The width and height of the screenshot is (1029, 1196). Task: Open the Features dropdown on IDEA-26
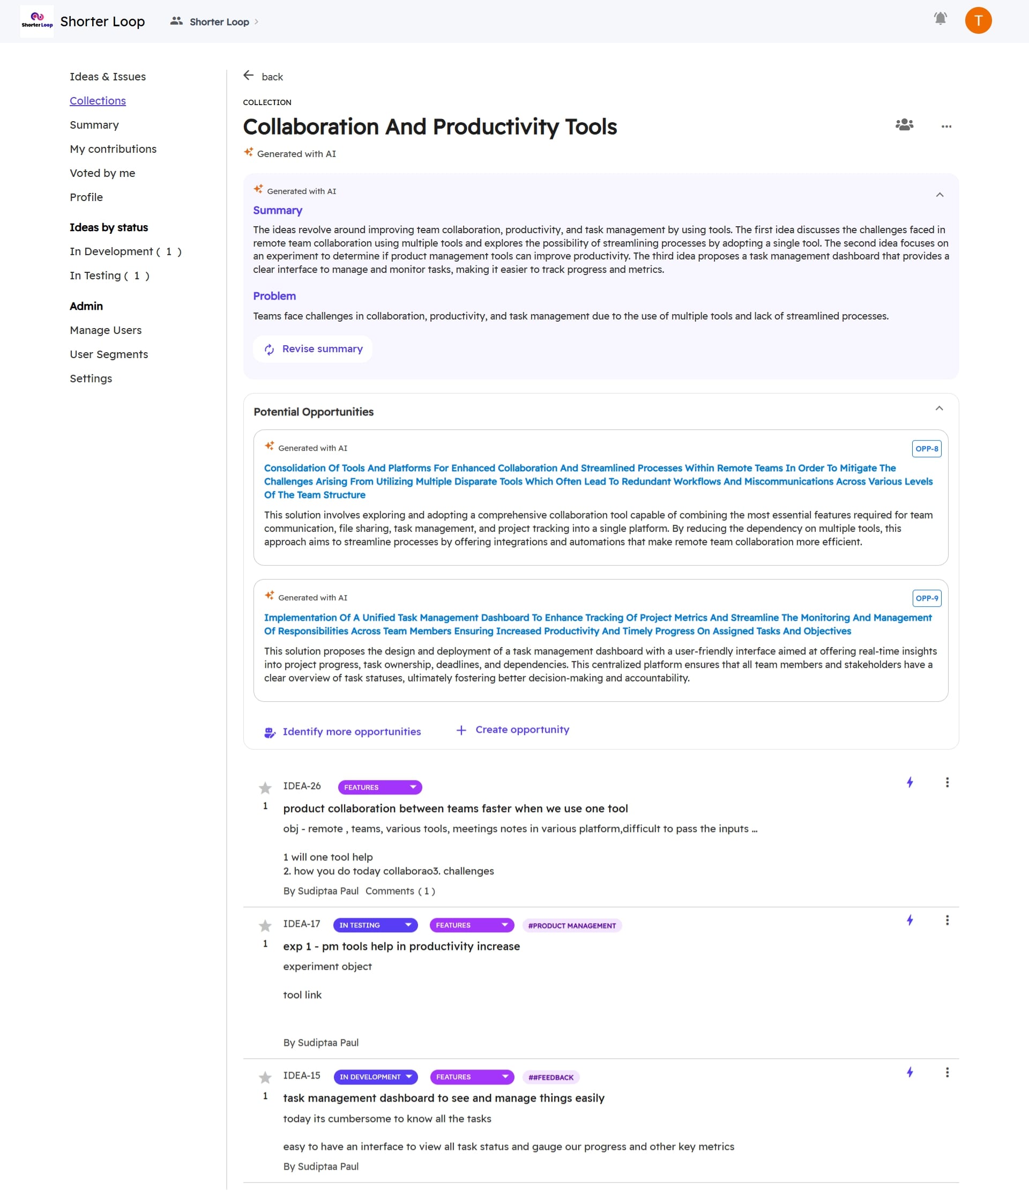380,788
